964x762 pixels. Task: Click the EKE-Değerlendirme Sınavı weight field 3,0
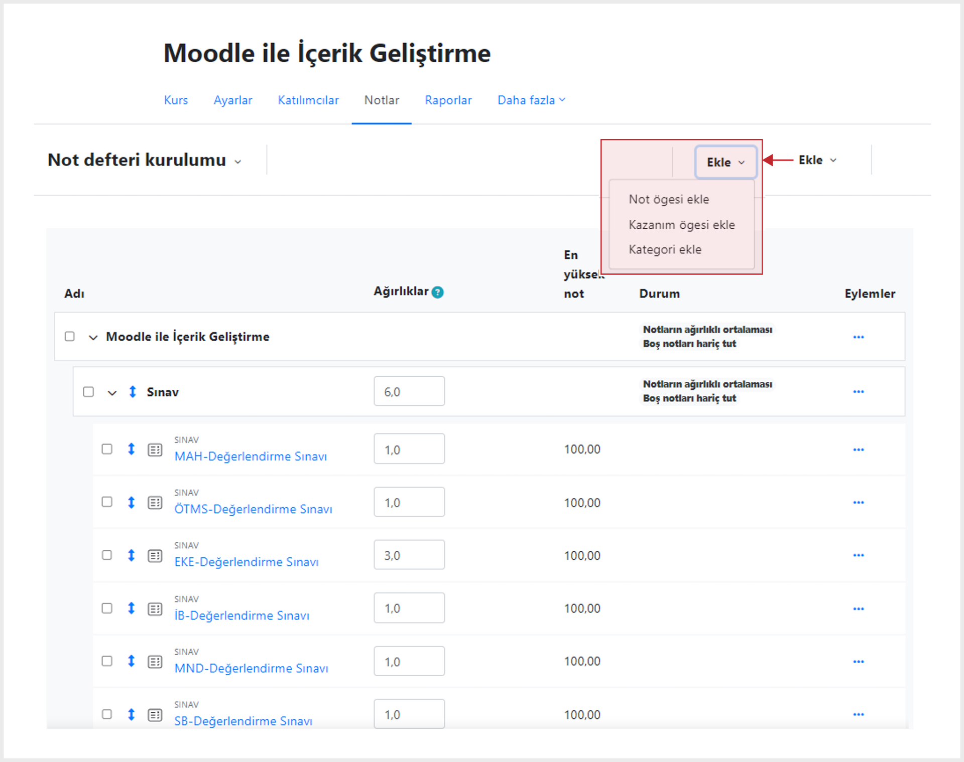click(409, 555)
